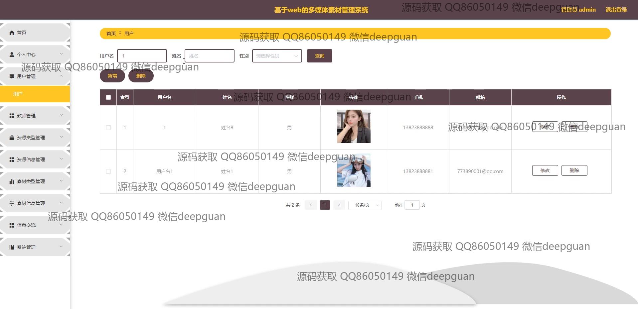The width and height of the screenshot is (638, 309).
Task: Click the 索引 column header
Action: coord(125,97)
